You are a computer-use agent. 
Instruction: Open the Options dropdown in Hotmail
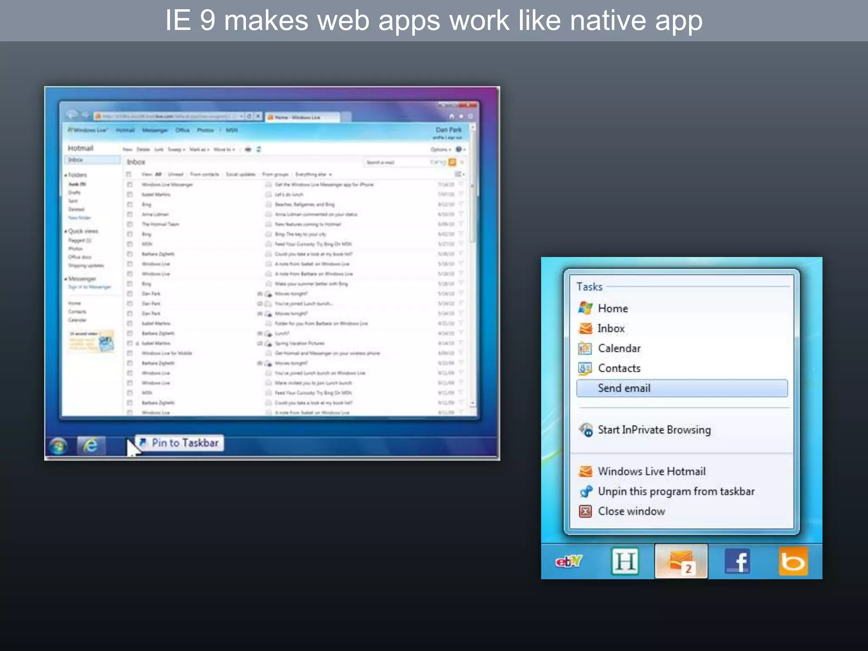coord(440,150)
